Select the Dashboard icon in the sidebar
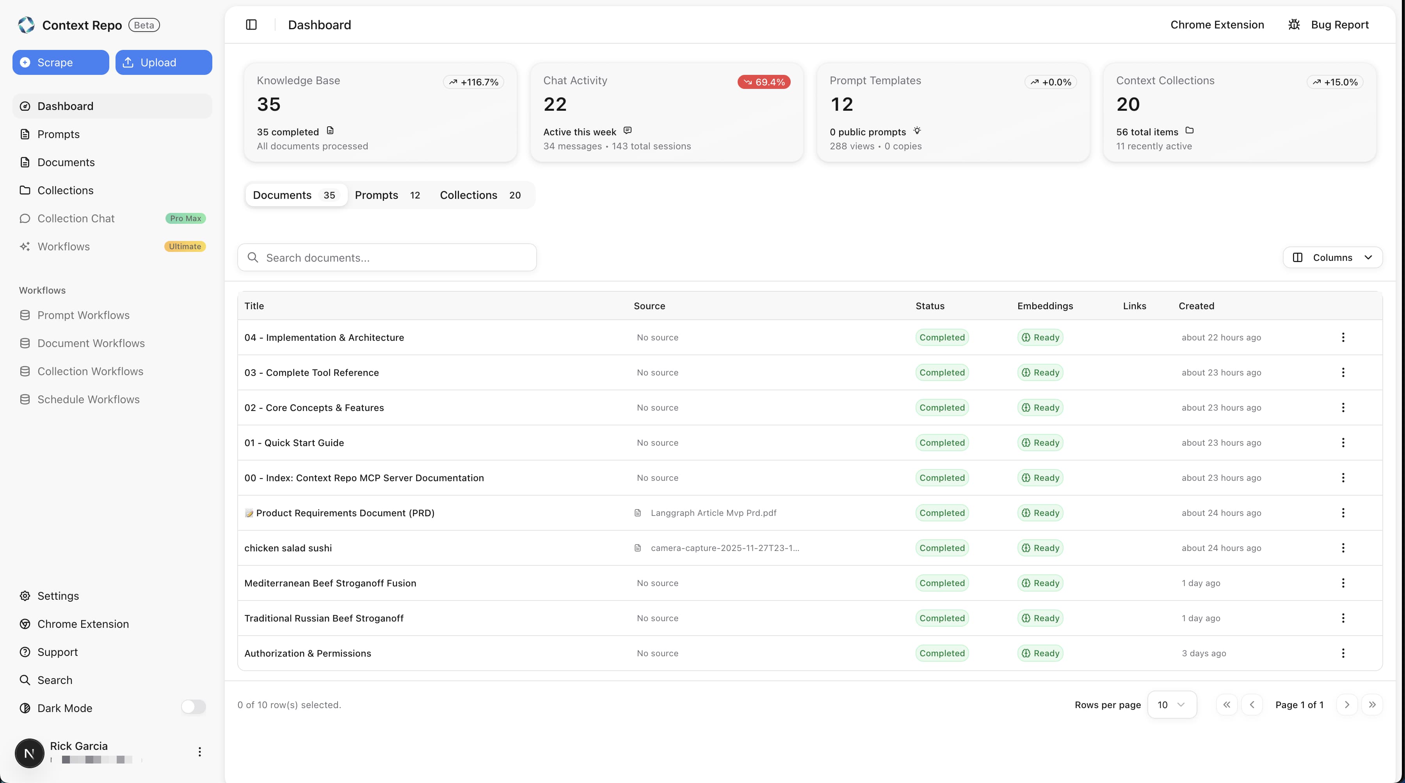1405x783 pixels. click(25, 106)
